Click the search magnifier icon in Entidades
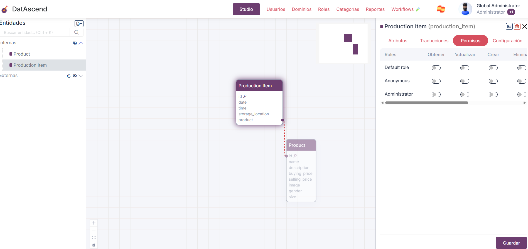This screenshot has width=528, height=249. point(77,33)
